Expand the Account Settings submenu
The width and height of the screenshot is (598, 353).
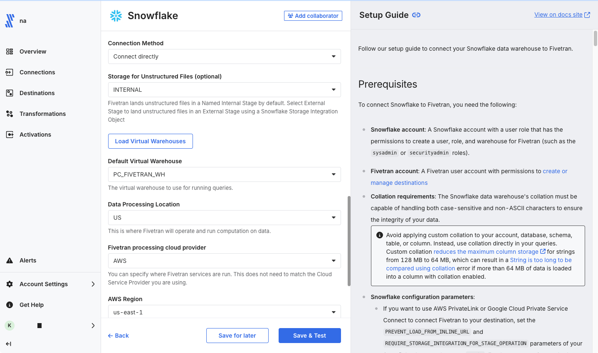click(x=93, y=284)
